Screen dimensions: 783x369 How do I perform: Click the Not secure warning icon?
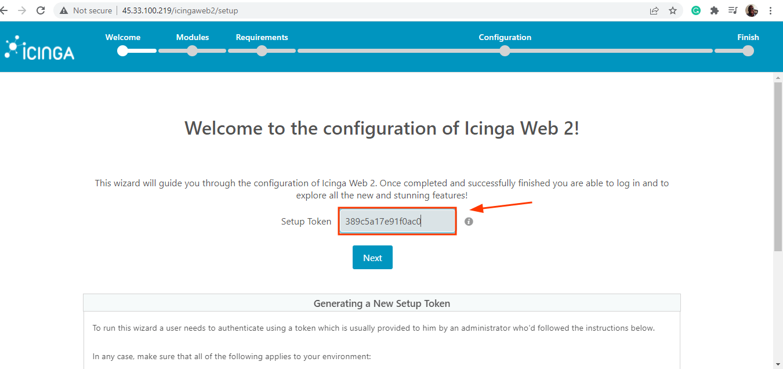click(x=64, y=10)
